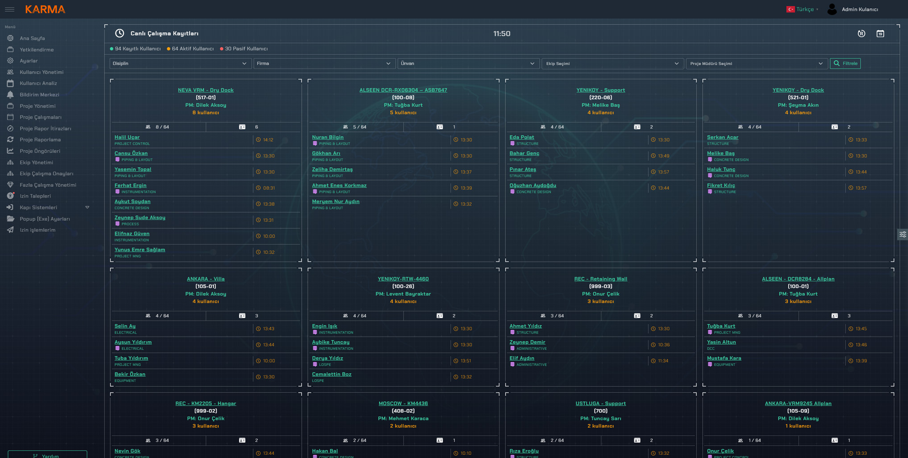Open Kullanıcı Yönetimi in the sidebar
Image resolution: width=908 pixels, height=458 pixels.
[x=42, y=72]
